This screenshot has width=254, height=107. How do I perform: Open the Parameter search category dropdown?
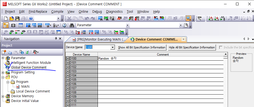[127, 25]
